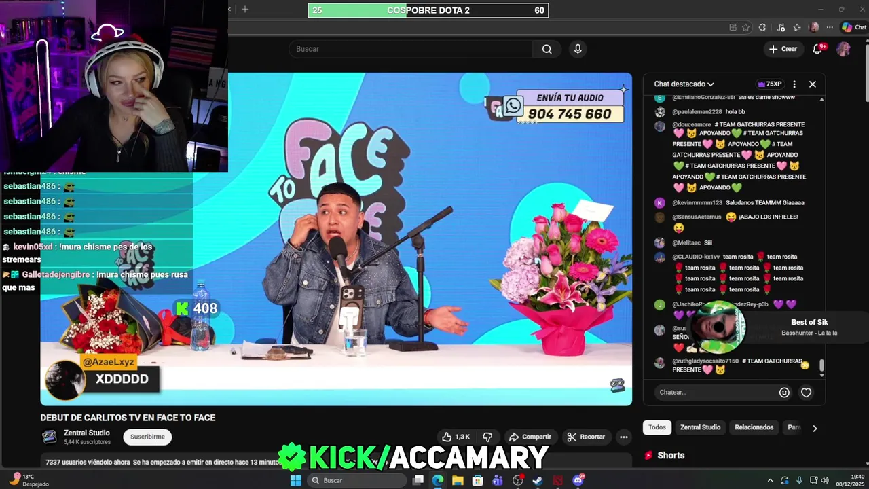Open a new browser tab with plus

coord(245,10)
